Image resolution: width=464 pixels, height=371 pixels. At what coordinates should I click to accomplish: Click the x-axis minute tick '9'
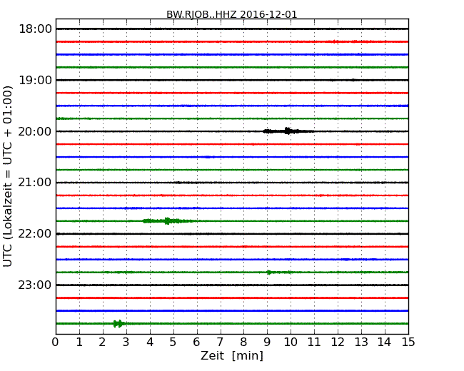267,342
